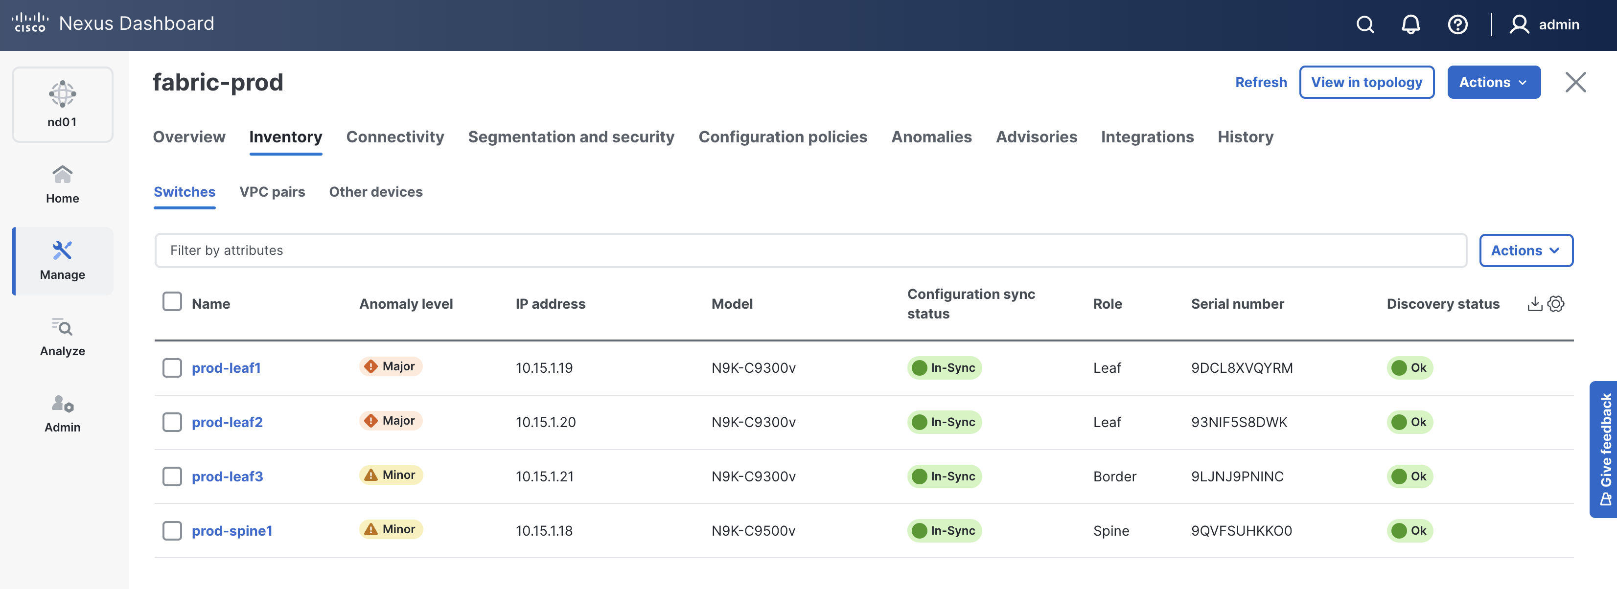1617x589 pixels.
Task: Click the notifications bell icon
Action: pyautogui.click(x=1410, y=24)
